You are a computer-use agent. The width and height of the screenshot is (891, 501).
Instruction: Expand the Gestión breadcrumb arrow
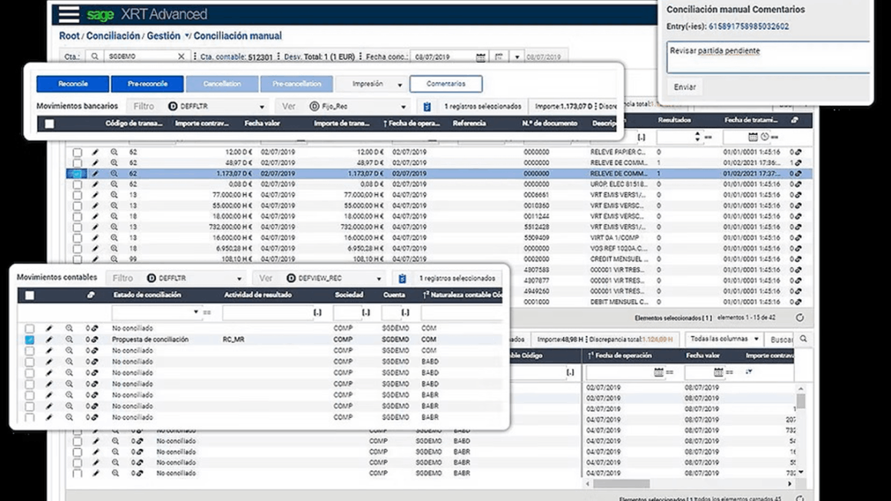(x=187, y=36)
